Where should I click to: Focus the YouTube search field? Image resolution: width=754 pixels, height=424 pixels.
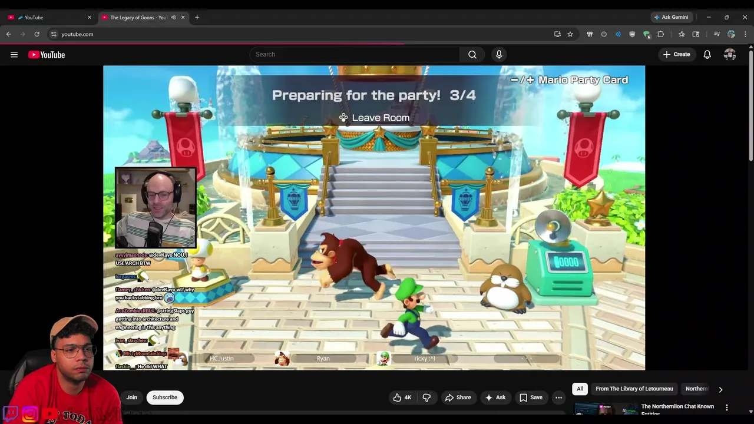tap(355, 55)
